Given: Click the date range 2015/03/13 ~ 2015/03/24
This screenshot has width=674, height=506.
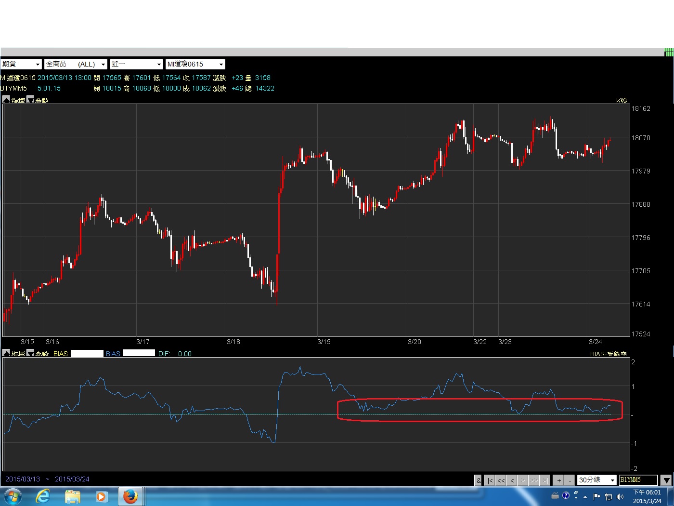Looking at the screenshot, I should point(47,479).
